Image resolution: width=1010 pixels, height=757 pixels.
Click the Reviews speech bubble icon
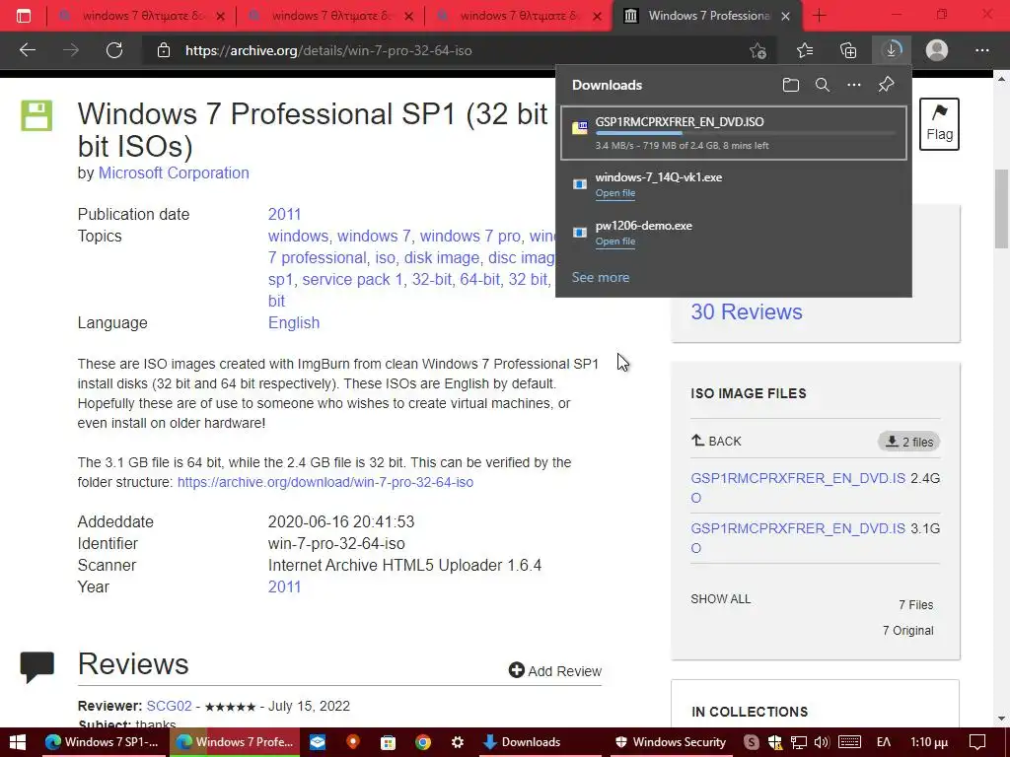click(x=36, y=667)
